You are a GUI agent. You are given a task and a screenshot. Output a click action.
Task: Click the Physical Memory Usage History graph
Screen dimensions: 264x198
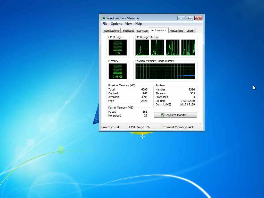coord(165,71)
